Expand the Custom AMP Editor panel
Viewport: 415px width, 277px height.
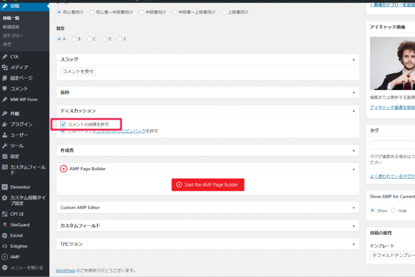point(353,208)
